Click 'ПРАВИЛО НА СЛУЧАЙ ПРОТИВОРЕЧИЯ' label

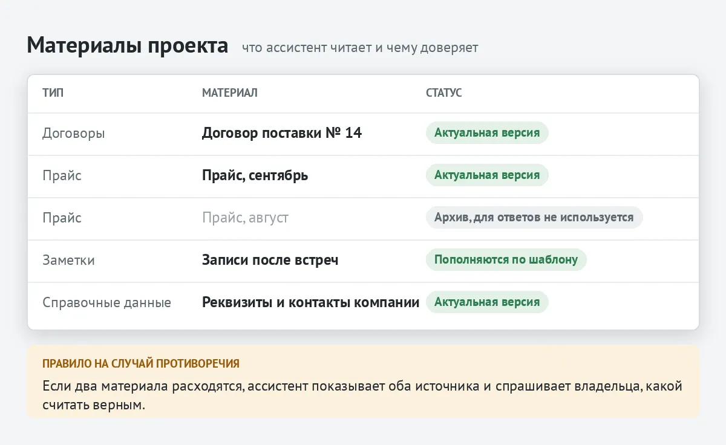pyautogui.click(x=141, y=363)
